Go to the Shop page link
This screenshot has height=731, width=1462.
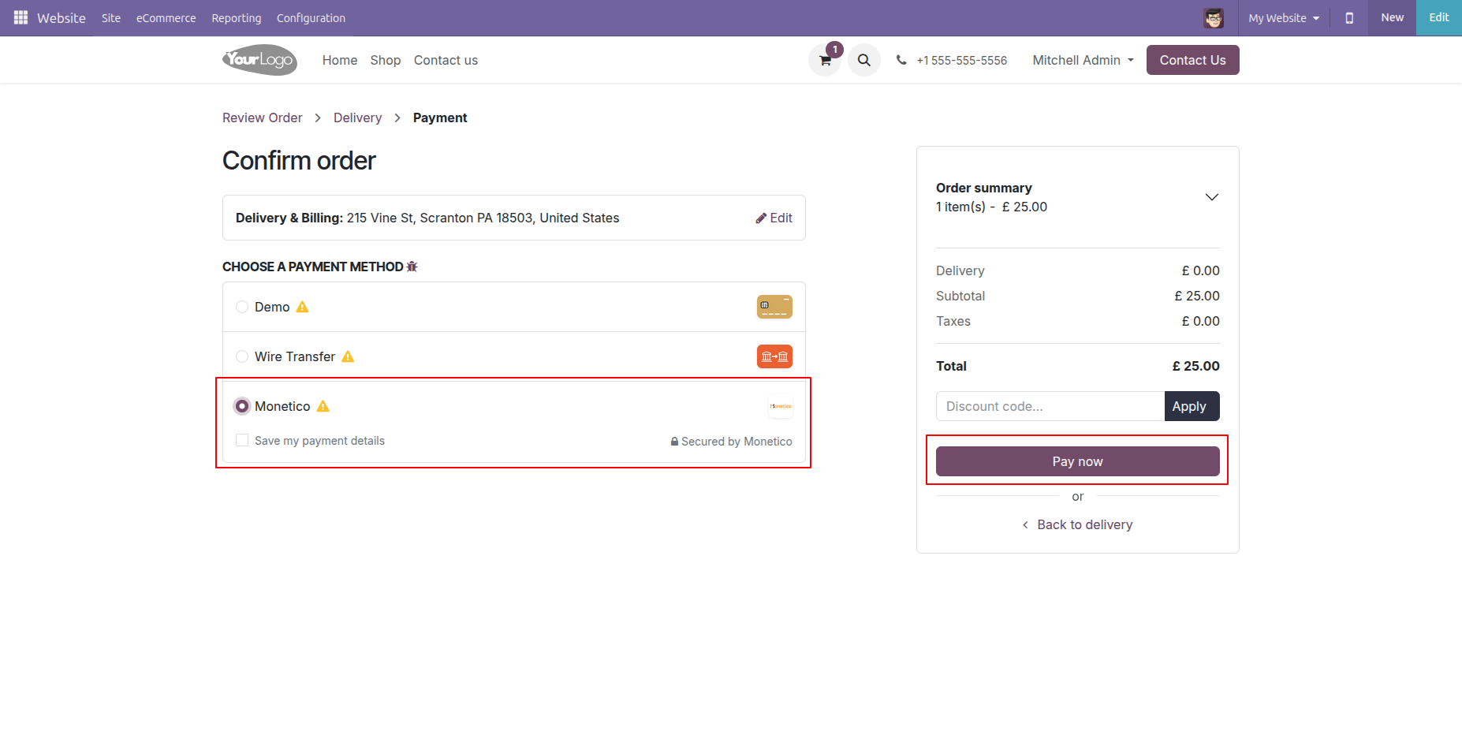386,60
